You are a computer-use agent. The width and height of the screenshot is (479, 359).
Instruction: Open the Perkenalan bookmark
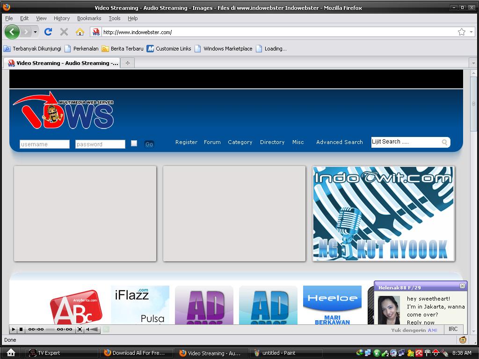81,49
